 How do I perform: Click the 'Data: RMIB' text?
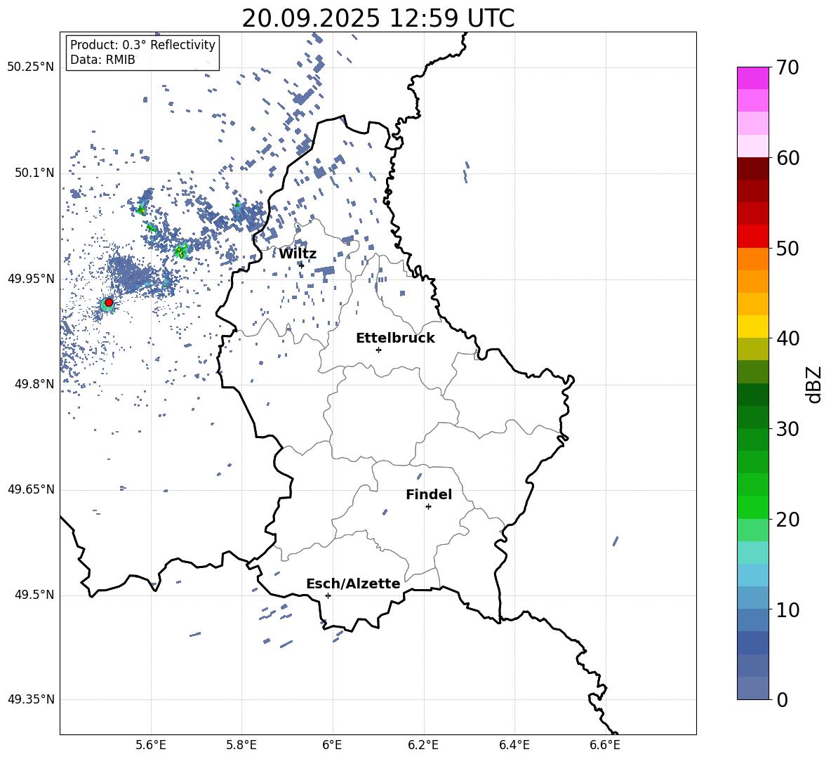(x=102, y=60)
